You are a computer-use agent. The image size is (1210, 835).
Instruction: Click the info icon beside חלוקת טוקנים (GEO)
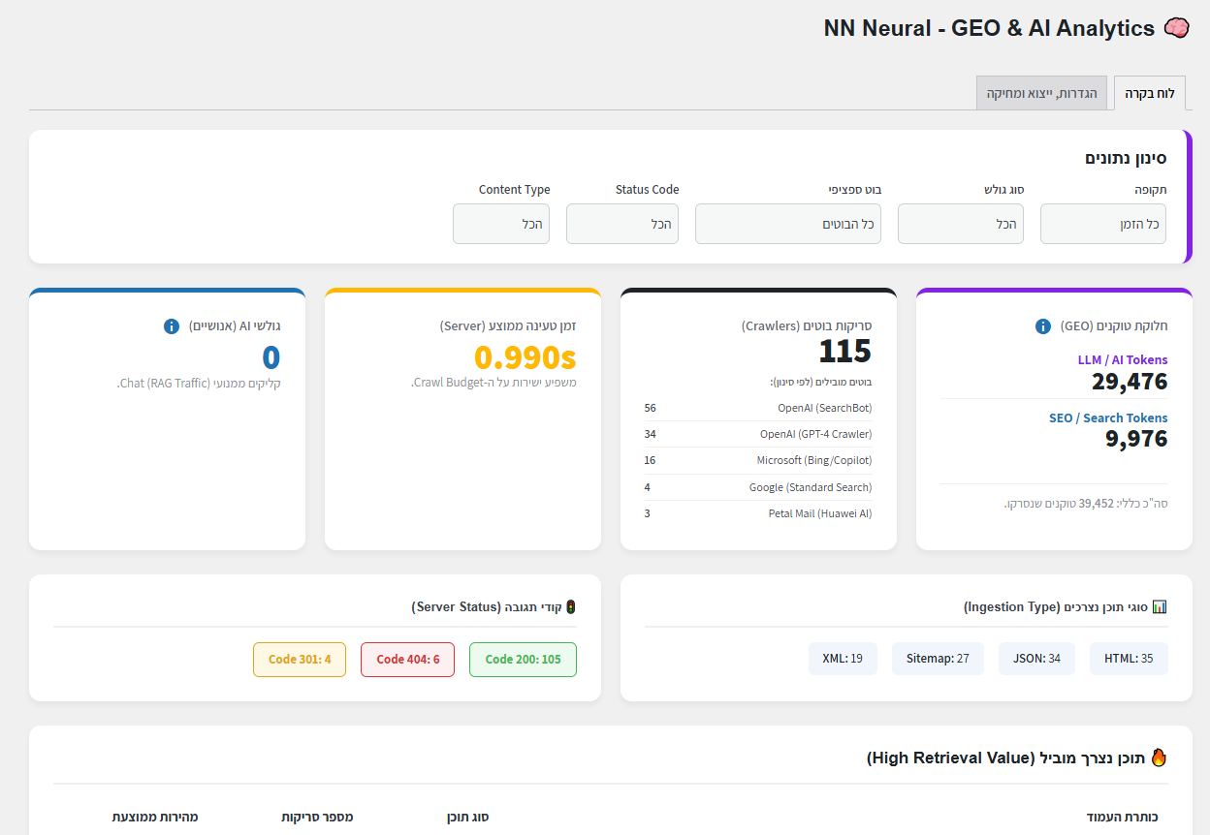click(x=1043, y=326)
